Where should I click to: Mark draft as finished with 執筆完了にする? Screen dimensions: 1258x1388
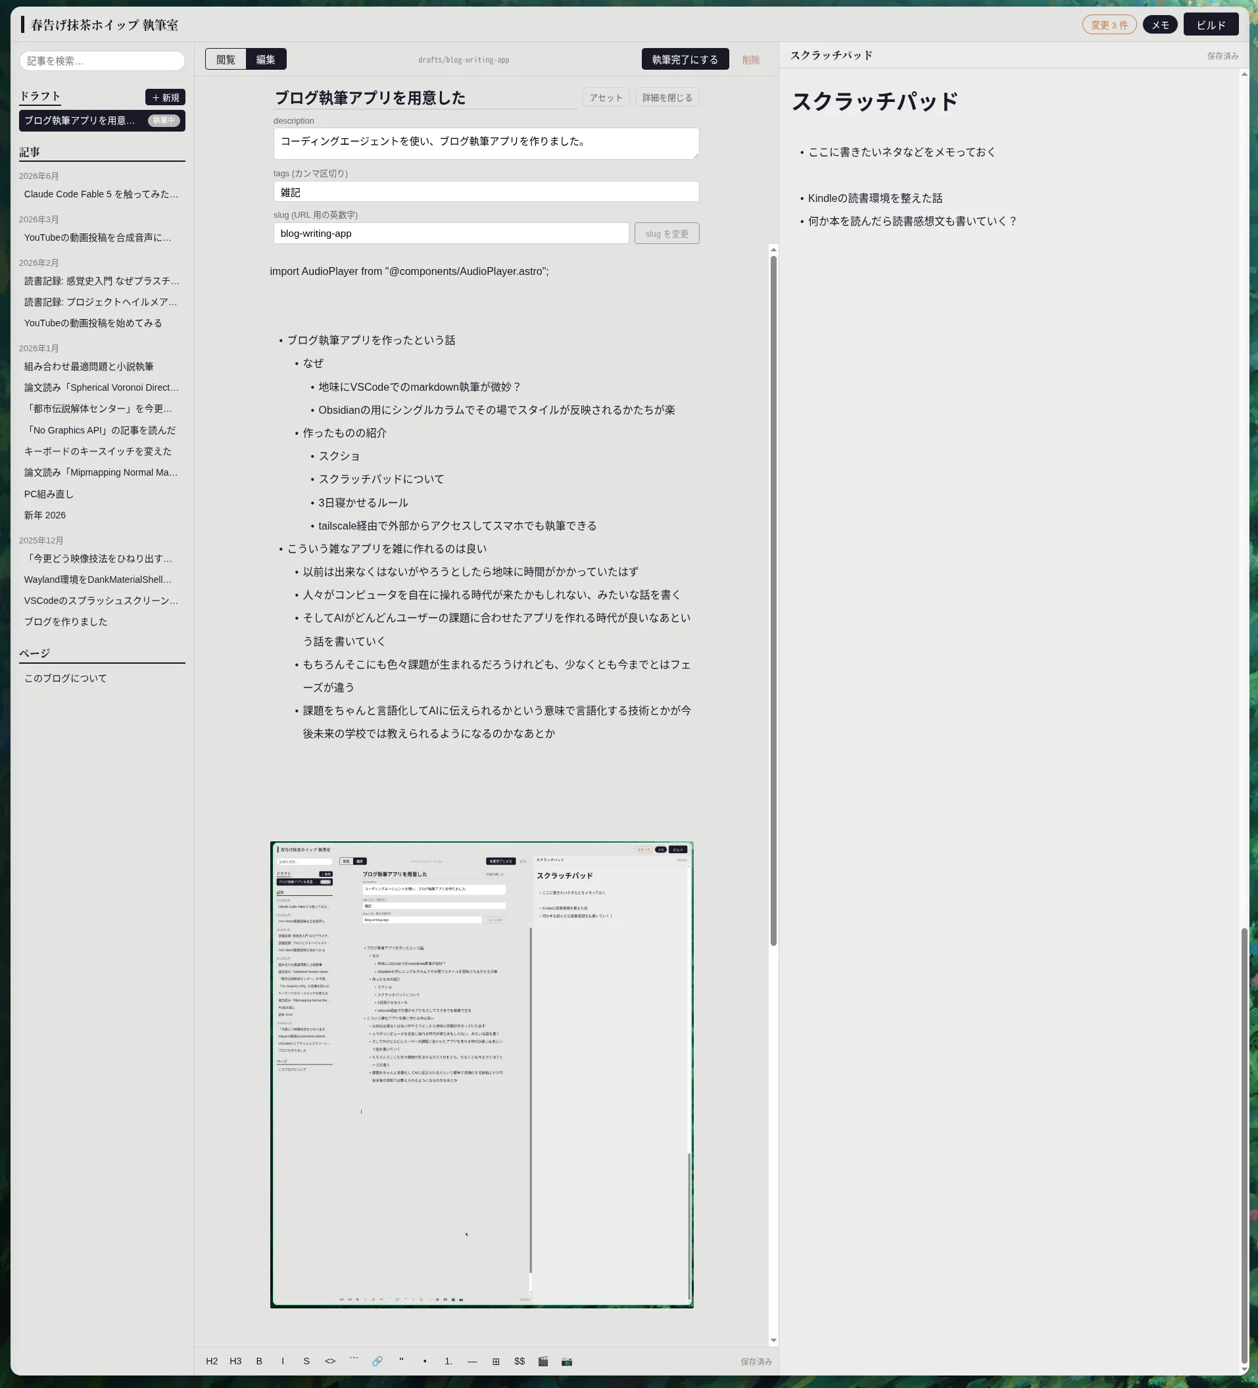[685, 59]
